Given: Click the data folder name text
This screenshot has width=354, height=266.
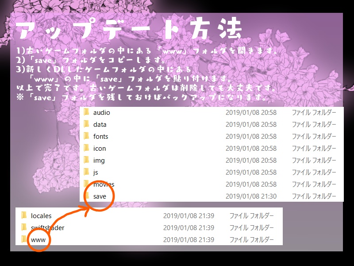Looking at the screenshot, I should (x=100, y=125).
